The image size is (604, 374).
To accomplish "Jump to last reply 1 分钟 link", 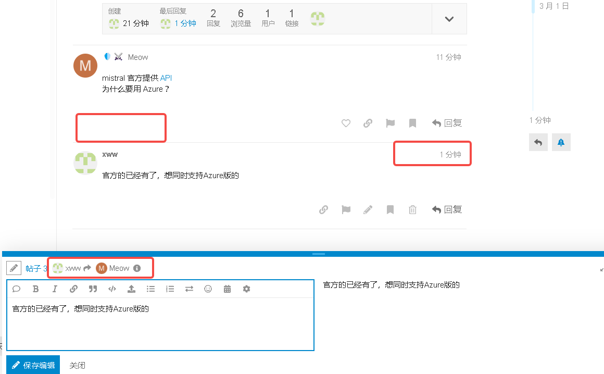I will coord(185,23).
